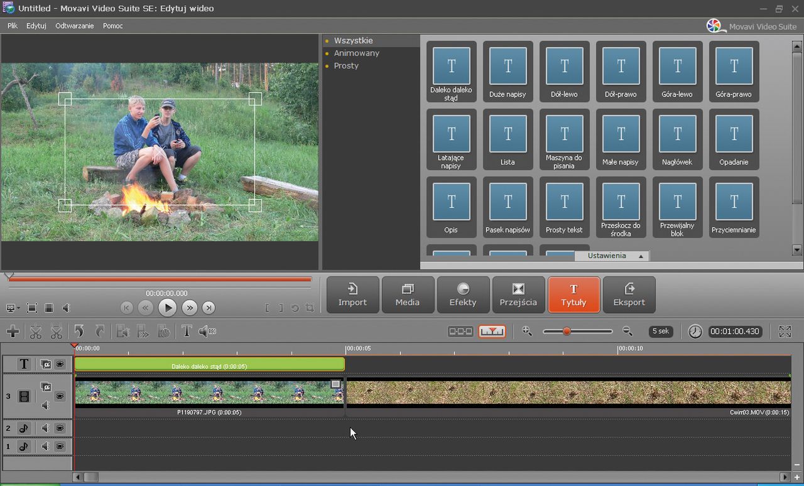The image size is (804, 486).
Task: Click the preview seek progress bar
Action: coord(160,279)
